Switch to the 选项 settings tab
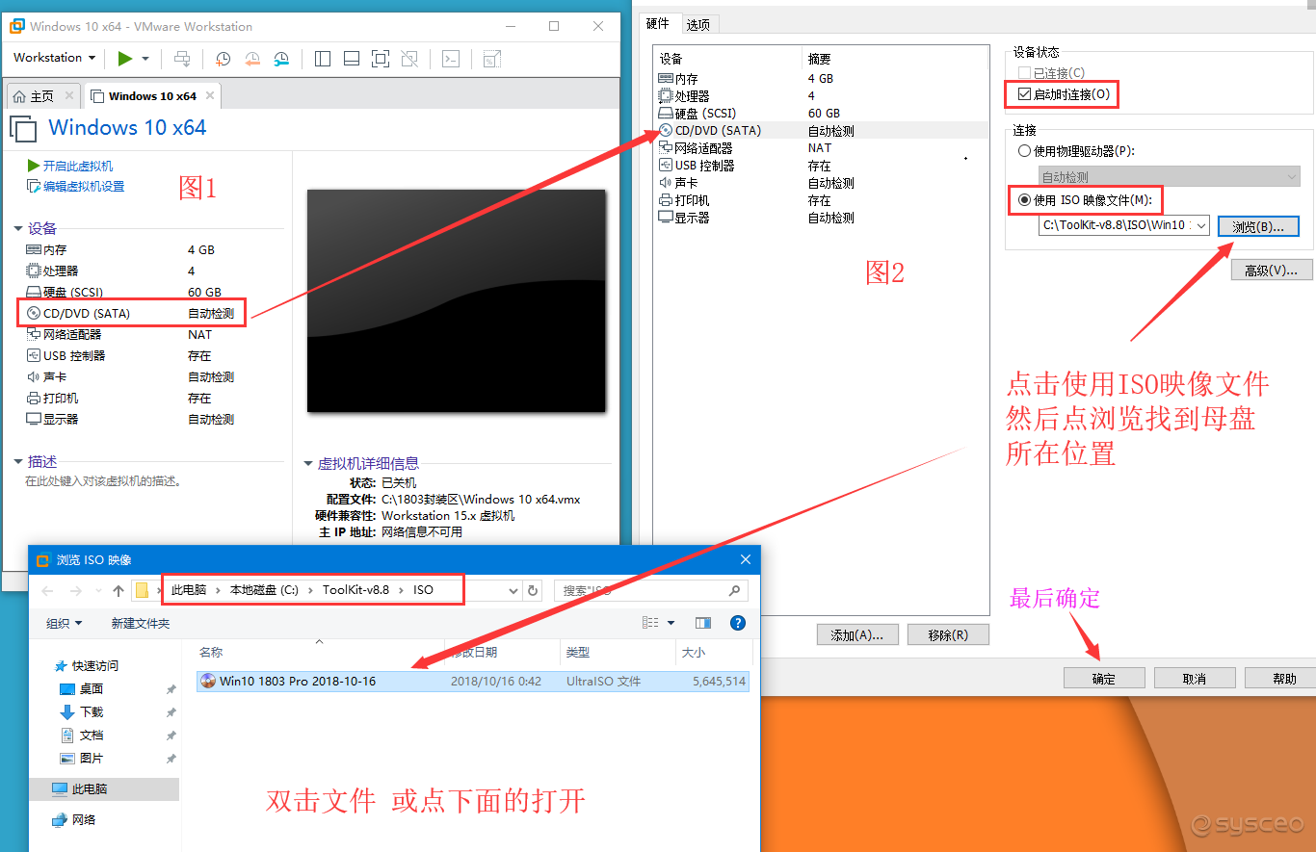Screen dimensions: 1316x852 coord(698,24)
